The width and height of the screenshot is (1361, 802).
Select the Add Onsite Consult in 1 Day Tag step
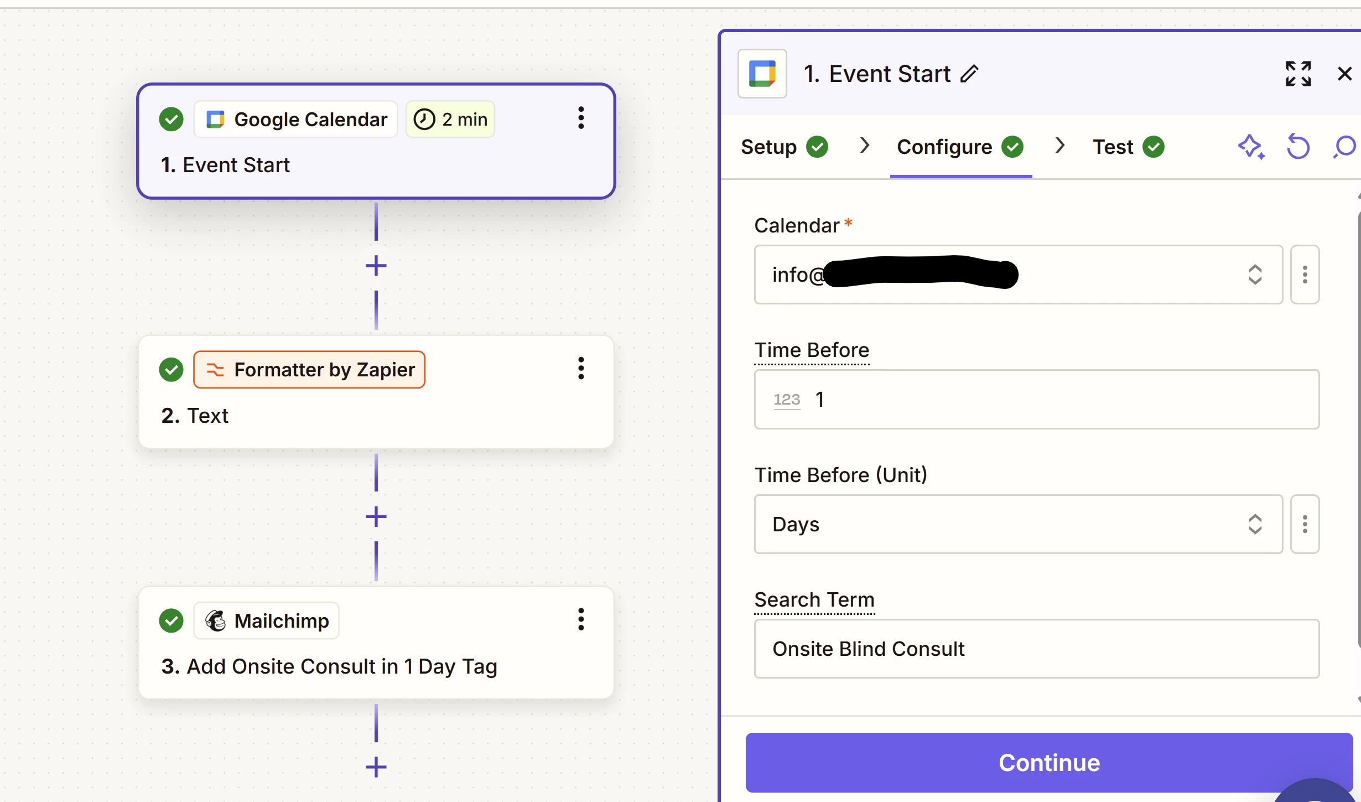[329, 666]
